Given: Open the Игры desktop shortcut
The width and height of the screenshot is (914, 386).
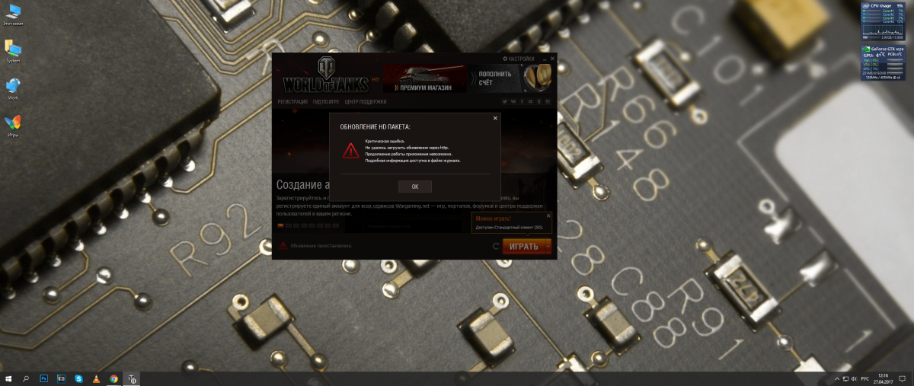Looking at the screenshot, I should [x=12, y=126].
